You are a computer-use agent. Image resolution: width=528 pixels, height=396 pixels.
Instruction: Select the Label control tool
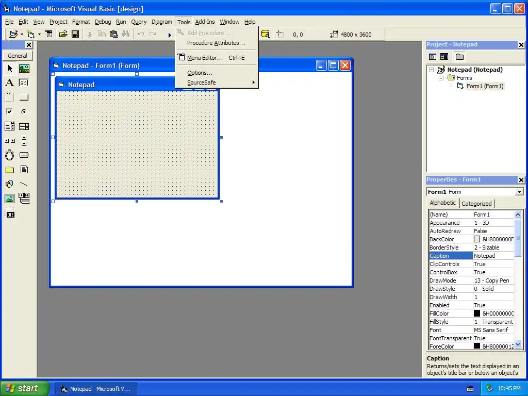(9, 83)
